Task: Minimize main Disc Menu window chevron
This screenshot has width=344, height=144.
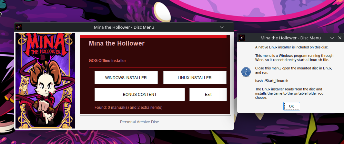Action: click(x=222, y=27)
